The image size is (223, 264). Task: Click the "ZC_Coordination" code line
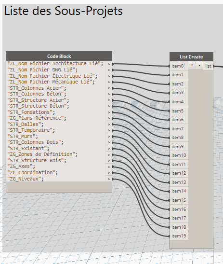click(32, 173)
